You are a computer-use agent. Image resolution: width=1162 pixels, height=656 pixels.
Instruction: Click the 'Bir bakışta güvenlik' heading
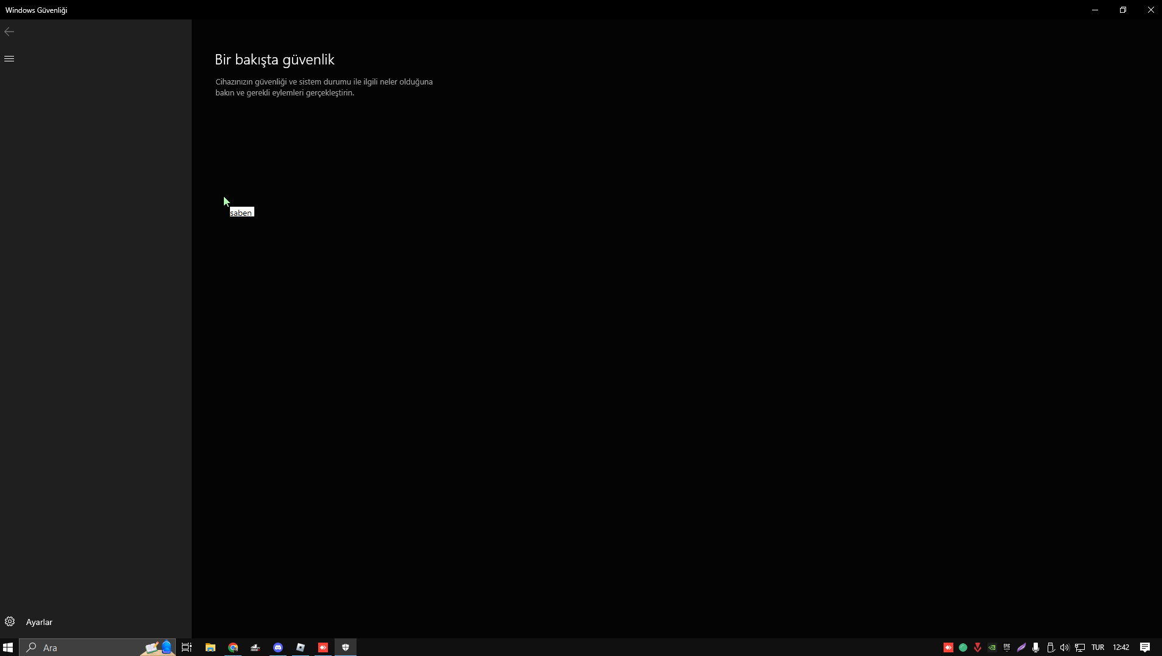coord(274,60)
